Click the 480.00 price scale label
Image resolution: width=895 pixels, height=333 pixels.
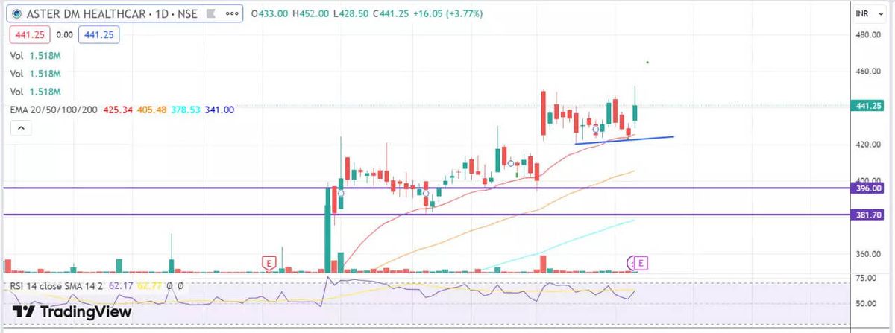[x=869, y=35]
